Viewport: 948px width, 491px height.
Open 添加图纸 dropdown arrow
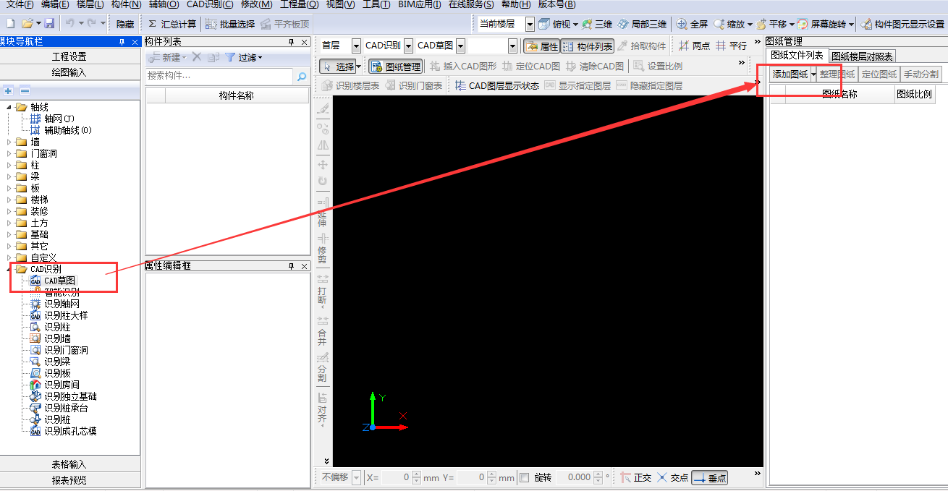813,74
